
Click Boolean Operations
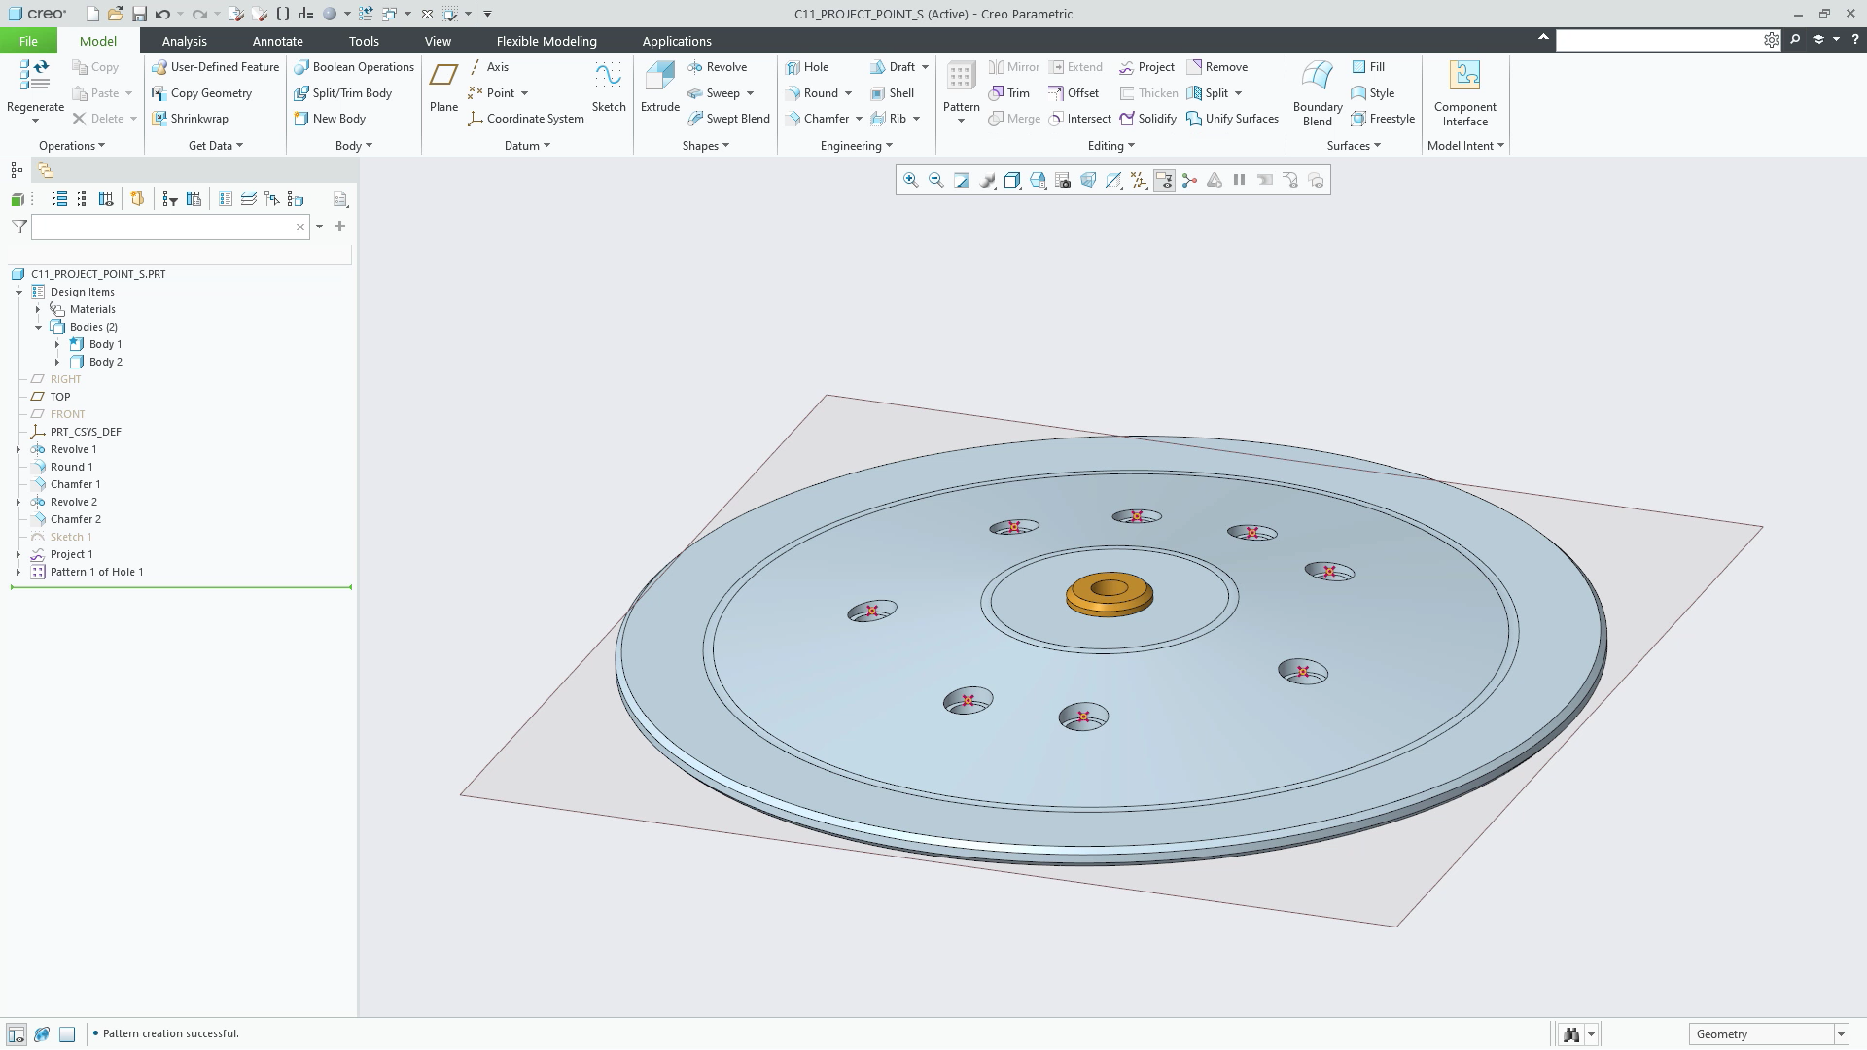pos(354,67)
